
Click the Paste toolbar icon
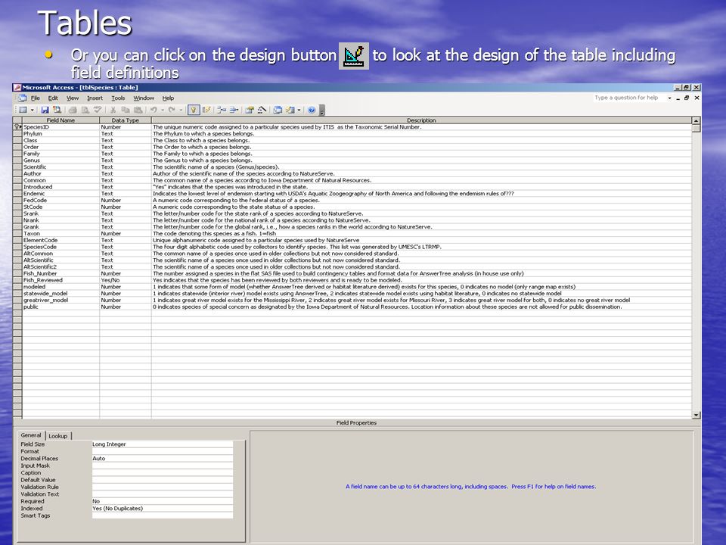click(138, 111)
